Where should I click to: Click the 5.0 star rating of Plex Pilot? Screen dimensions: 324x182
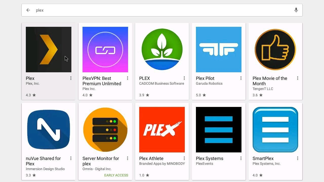pos(201,95)
